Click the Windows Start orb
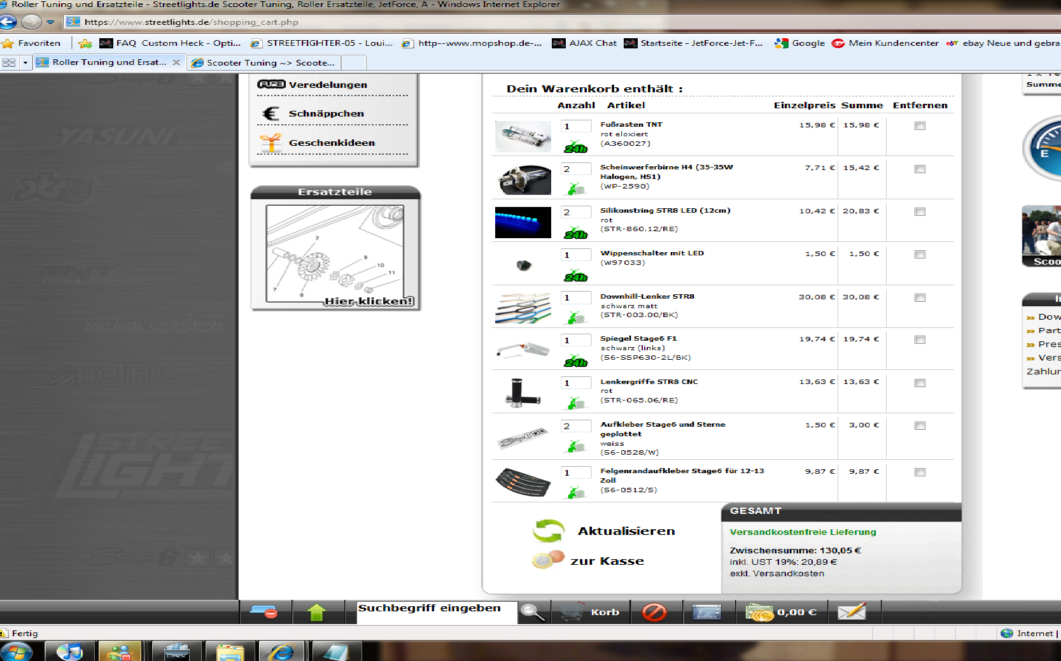The image size is (1061, 661). pos(17,651)
